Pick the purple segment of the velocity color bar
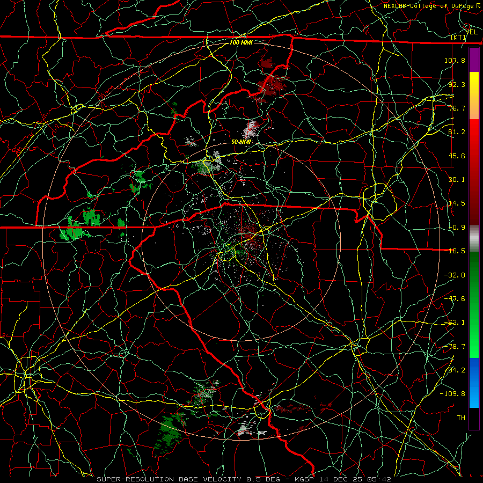The height and width of the screenshot is (483, 483). click(474, 60)
